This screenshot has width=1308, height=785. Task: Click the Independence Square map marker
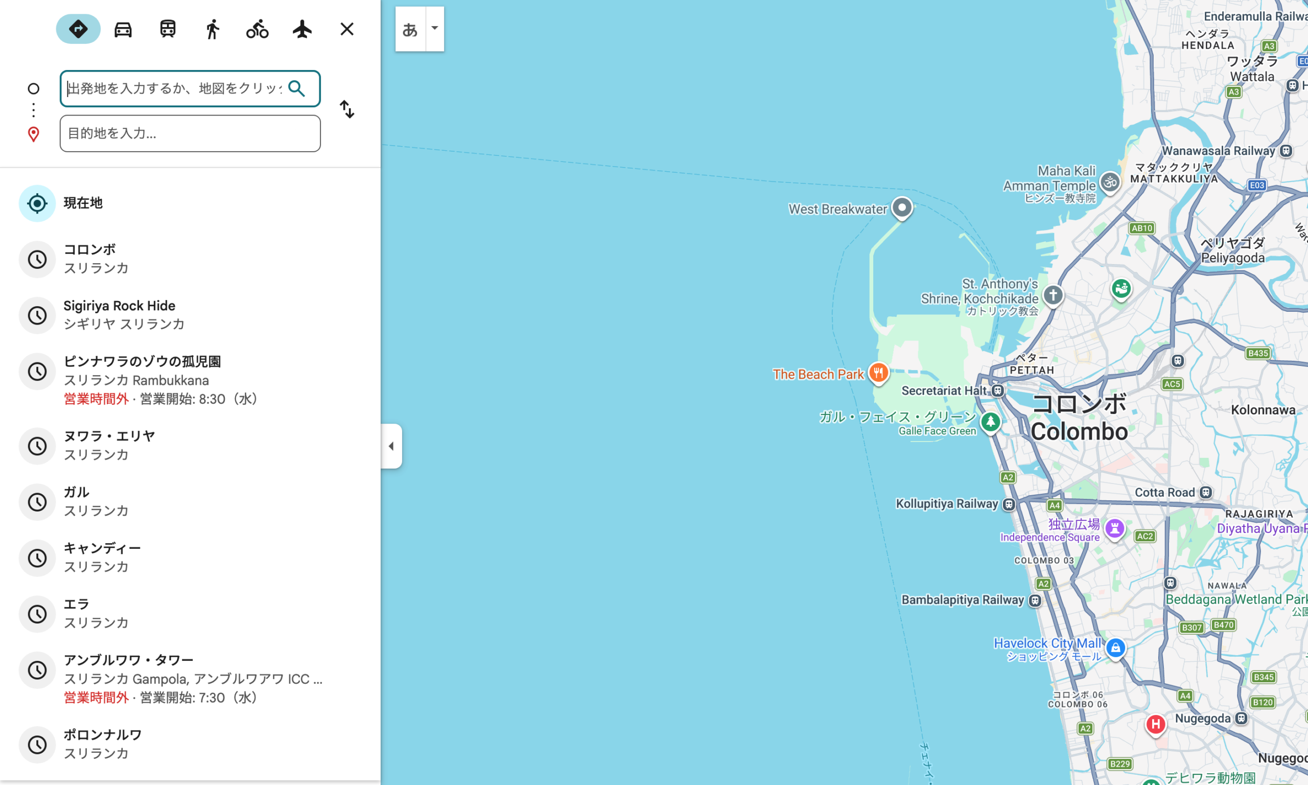tap(1115, 528)
